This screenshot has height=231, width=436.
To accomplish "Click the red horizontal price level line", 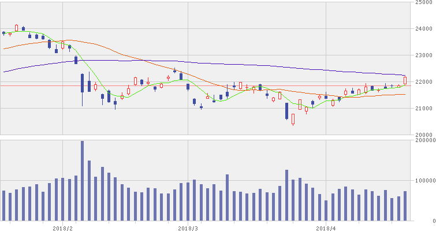I will [x=205, y=86].
